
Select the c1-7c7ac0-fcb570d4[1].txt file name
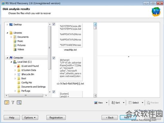[70, 84]
